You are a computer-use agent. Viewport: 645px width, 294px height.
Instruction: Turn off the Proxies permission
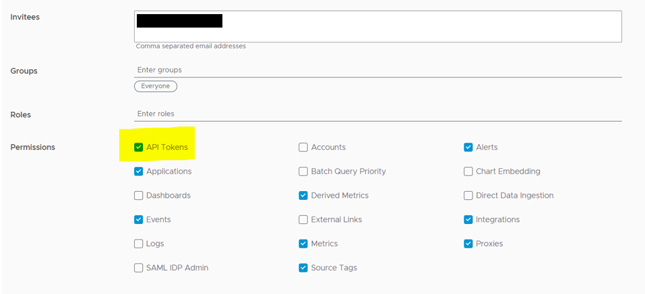coord(468,244)
